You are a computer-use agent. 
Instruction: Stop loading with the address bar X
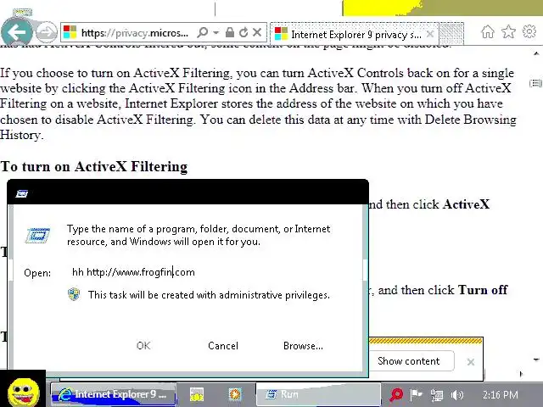tap(257, 32)
